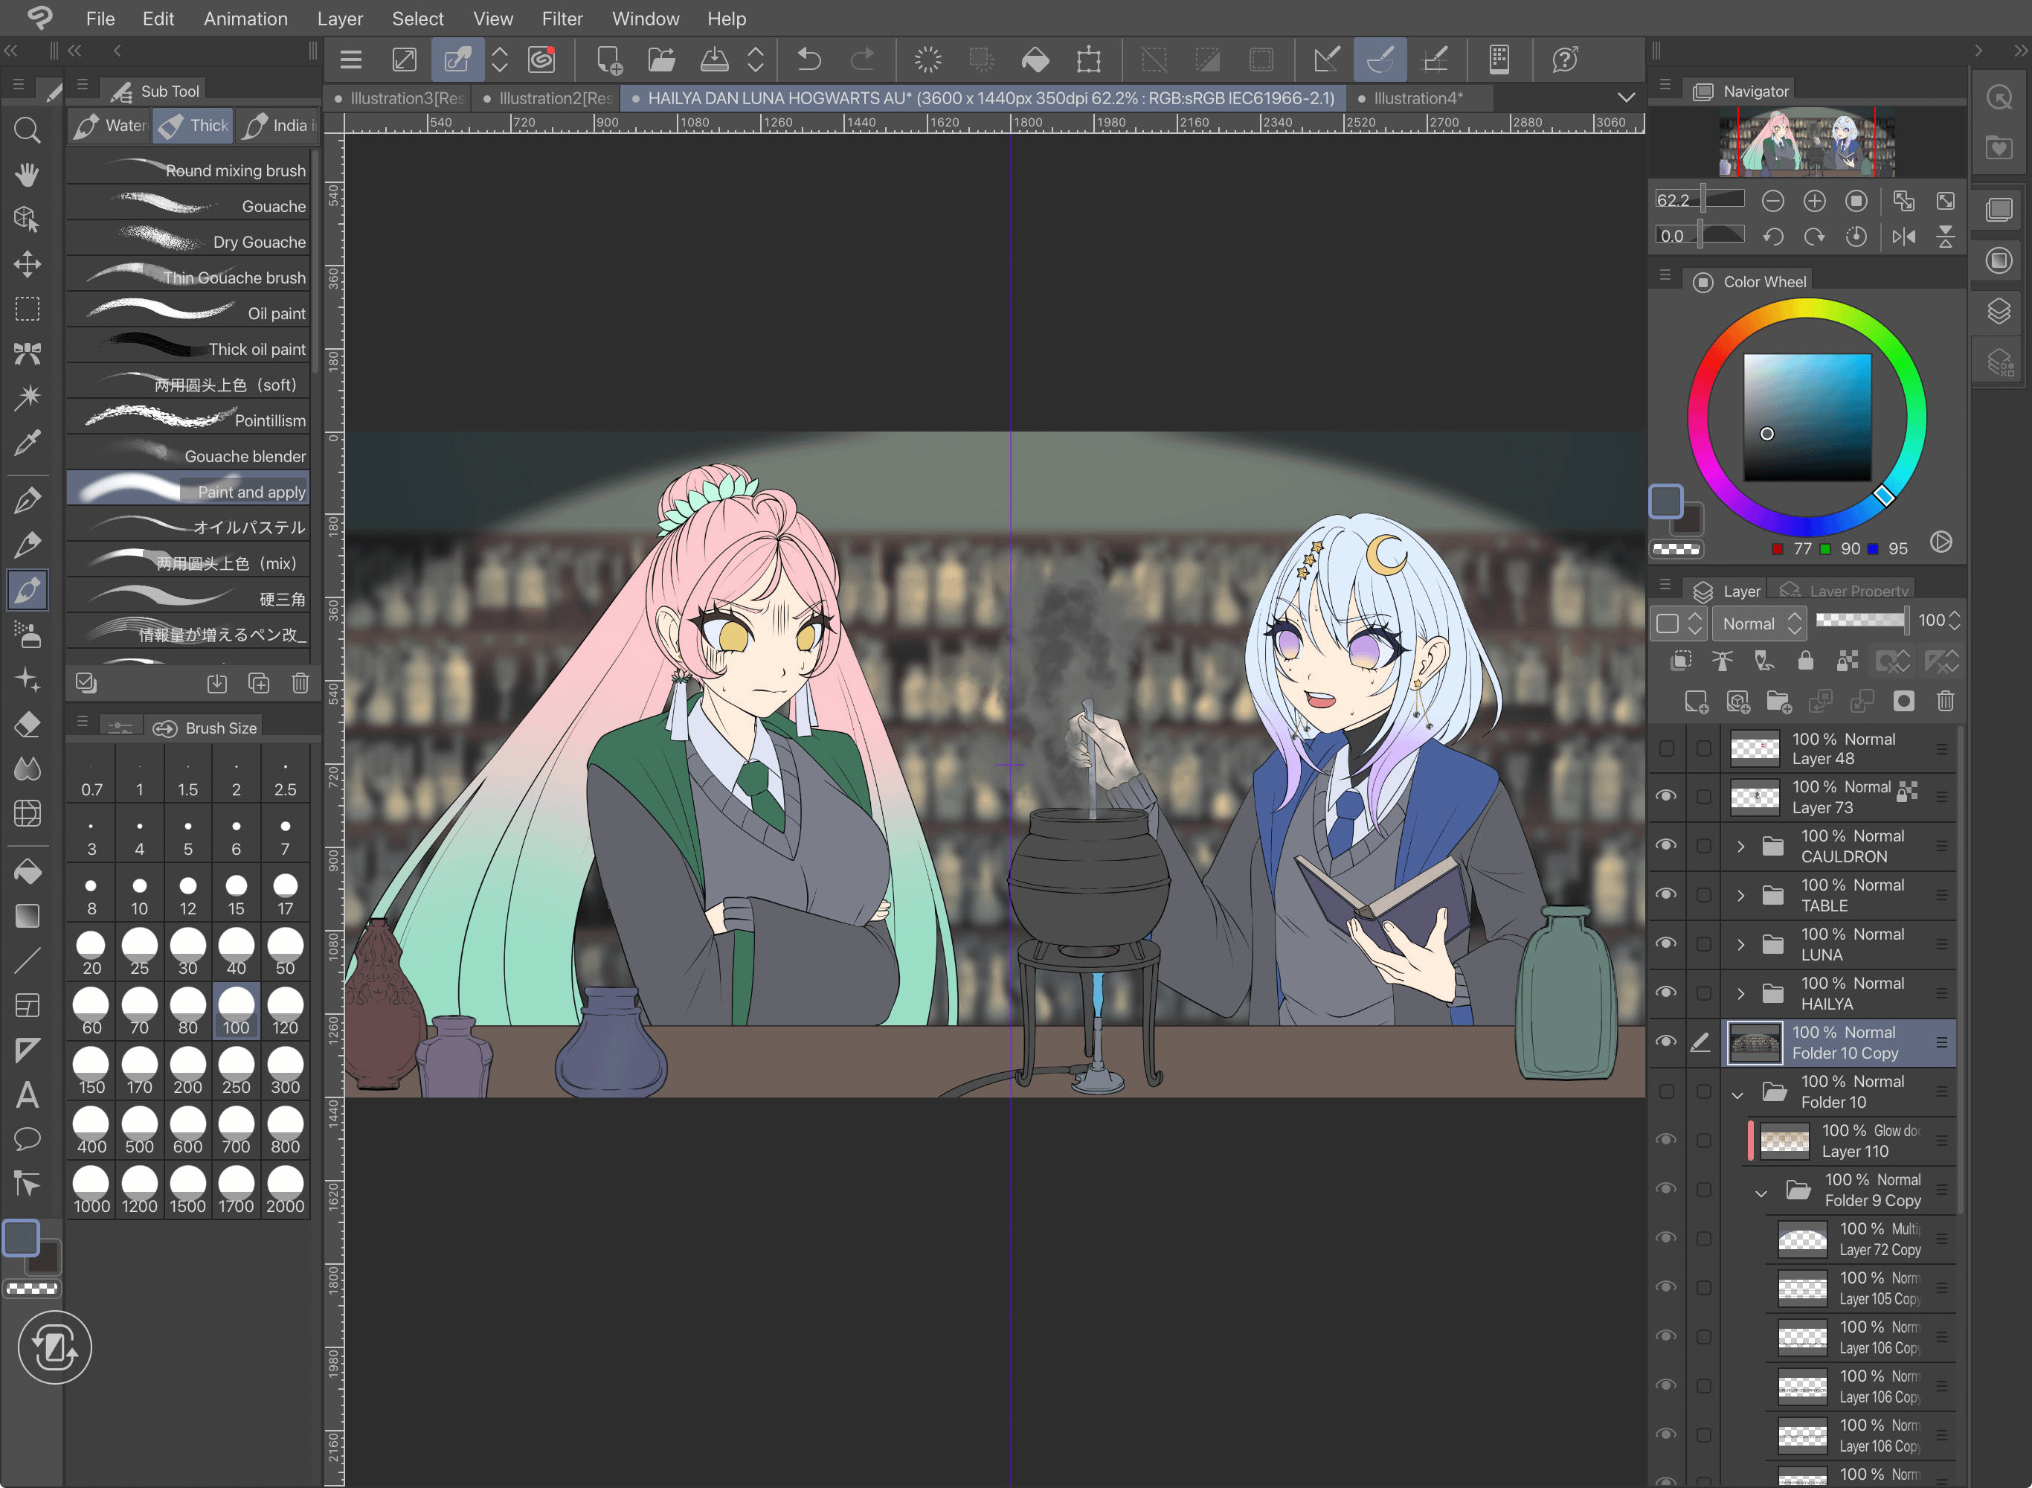Select the Auto select magic wand tool
2032x1488 pixels.
[27, 397]
